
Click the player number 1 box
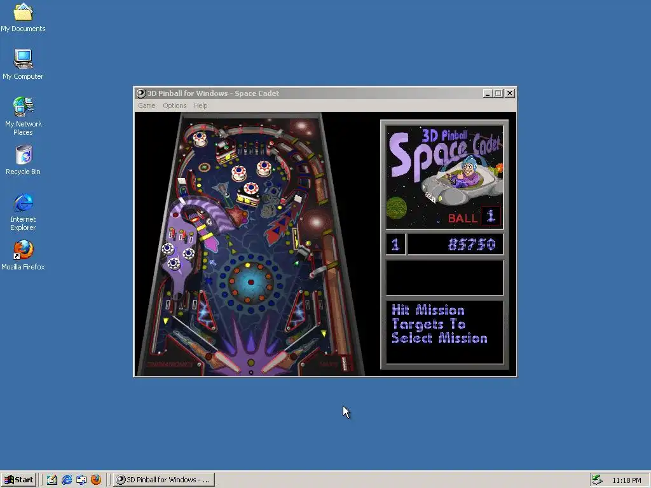point(395,245)
